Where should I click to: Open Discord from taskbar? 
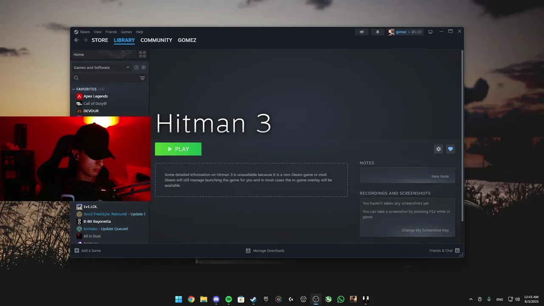tap(216, 299)
